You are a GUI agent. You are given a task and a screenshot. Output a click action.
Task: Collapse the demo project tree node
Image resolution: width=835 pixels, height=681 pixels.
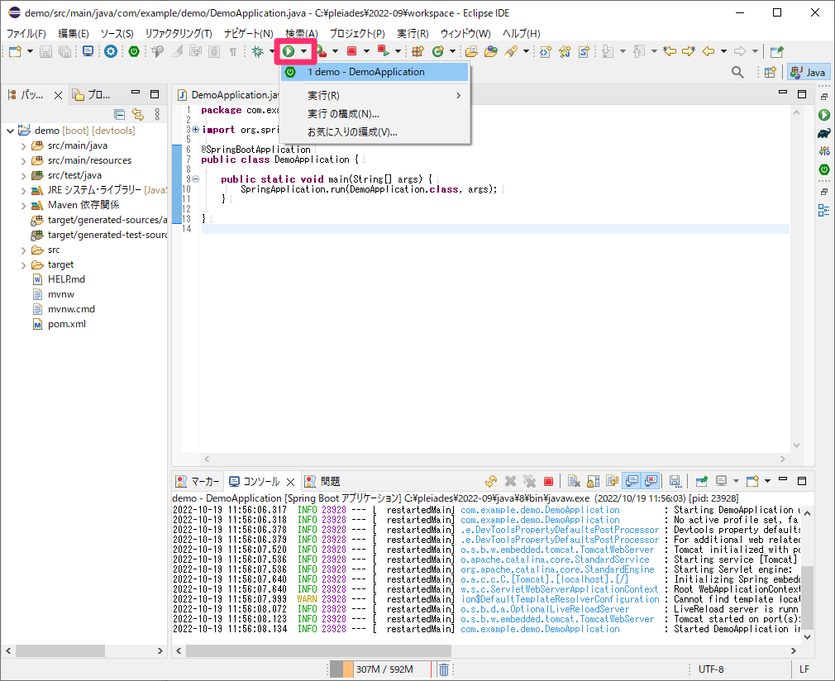pyautogui.click(x=10, y=131)
